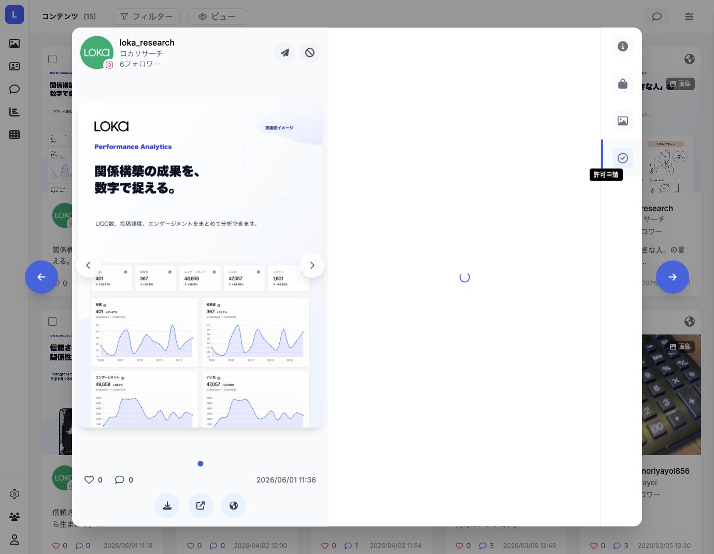Screen dimensions: 714x554
Task: Click globe icon on top right card
Action: point(690,59)
